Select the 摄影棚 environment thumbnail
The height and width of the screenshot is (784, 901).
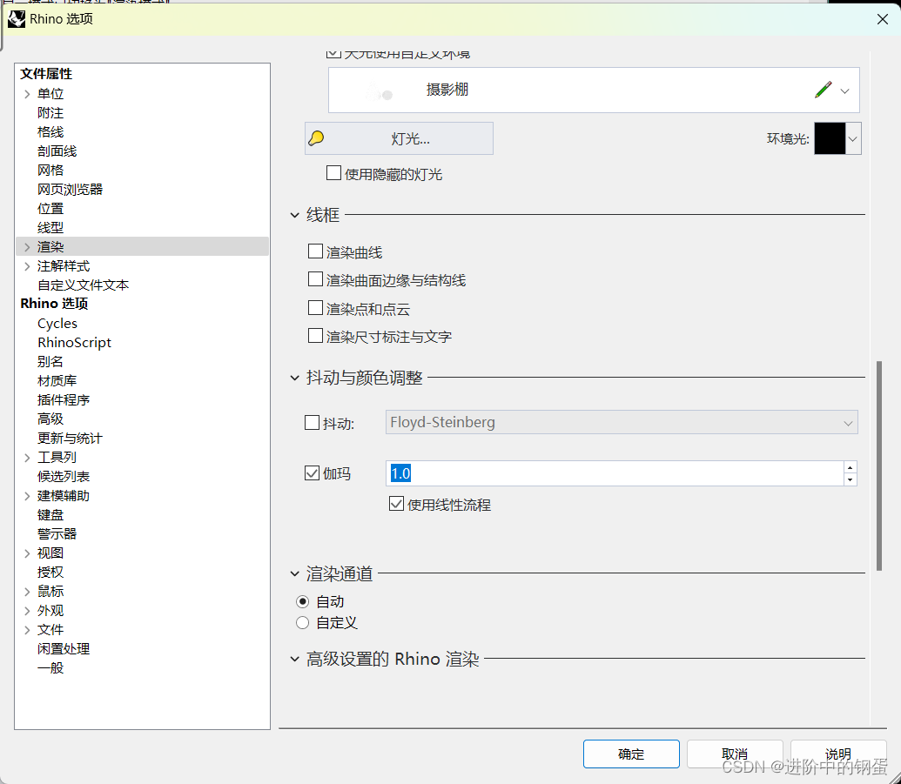(x=380, y=90)
